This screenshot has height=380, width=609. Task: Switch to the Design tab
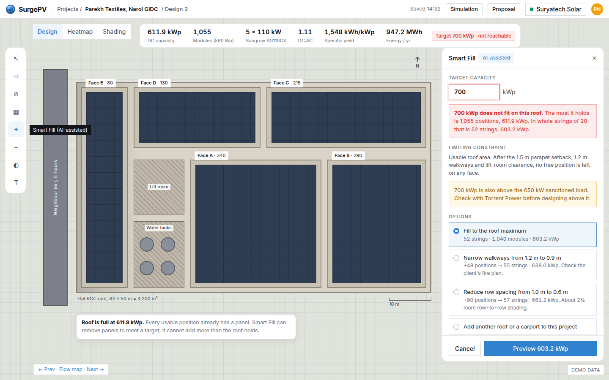coord(47,32)
